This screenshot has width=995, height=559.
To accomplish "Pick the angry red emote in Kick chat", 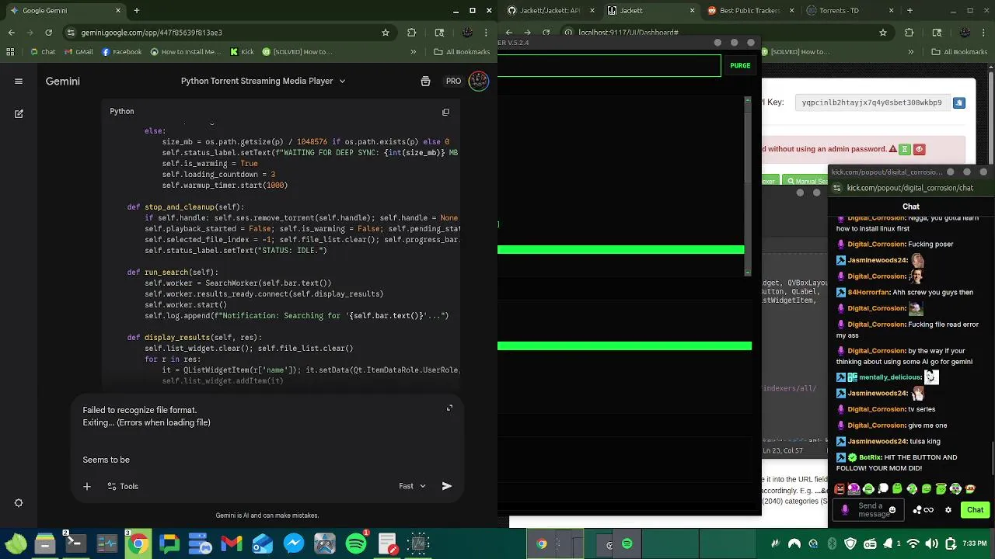I will (x=840, y=489).
